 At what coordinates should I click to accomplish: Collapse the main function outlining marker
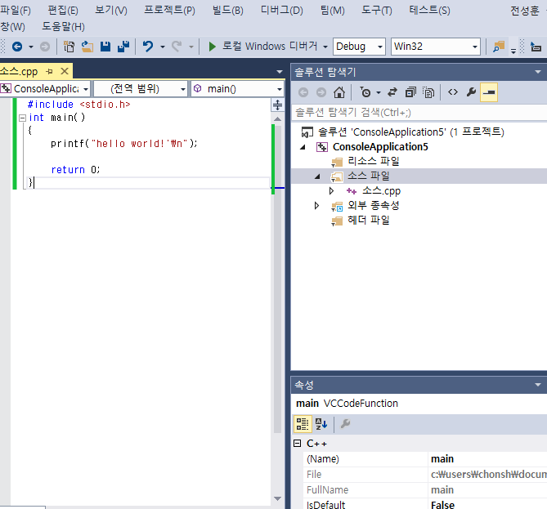pos(22,118)
